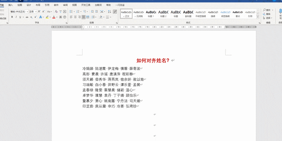Screen dimensions: 282x141
Task: Click the paragraph shading icon
Action: point(101,17)
